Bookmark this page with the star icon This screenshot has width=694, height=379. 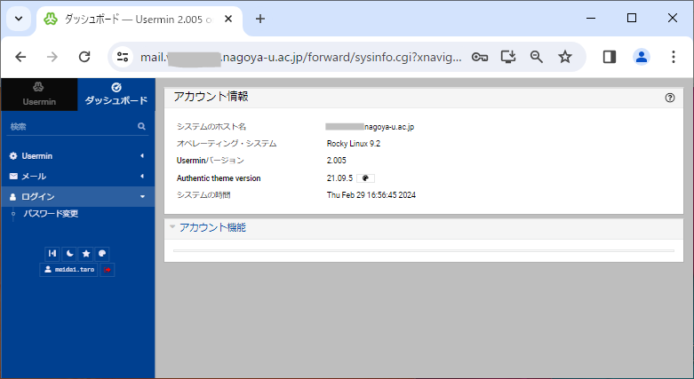pos(565,57)
